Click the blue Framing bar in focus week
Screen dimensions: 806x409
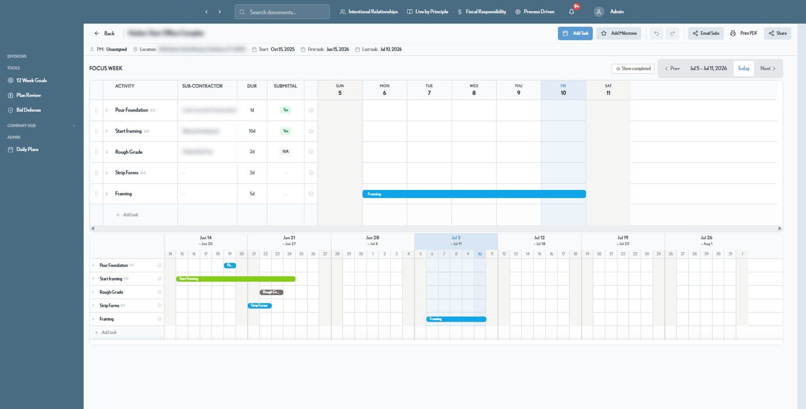pyautogui.click(x=474, y=194)
